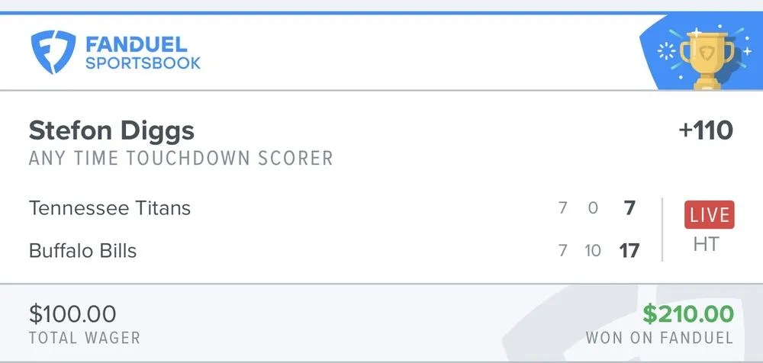763x363 pixels.
Task: Click the FanDuel Sportsbook wordmark
Action: (x=143, y=53)
